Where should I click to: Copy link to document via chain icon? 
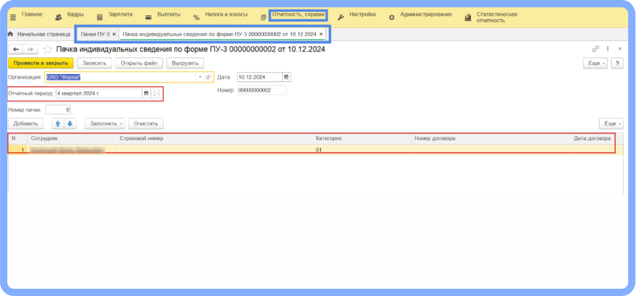coord(596,49)
